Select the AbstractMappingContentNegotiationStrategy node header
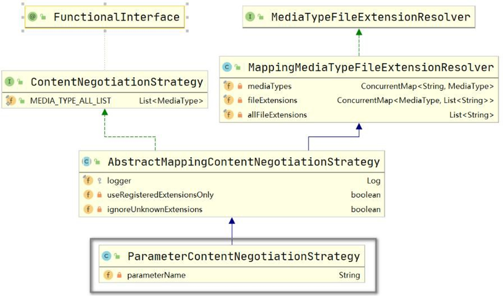503x296 pixels. [243, 162]
